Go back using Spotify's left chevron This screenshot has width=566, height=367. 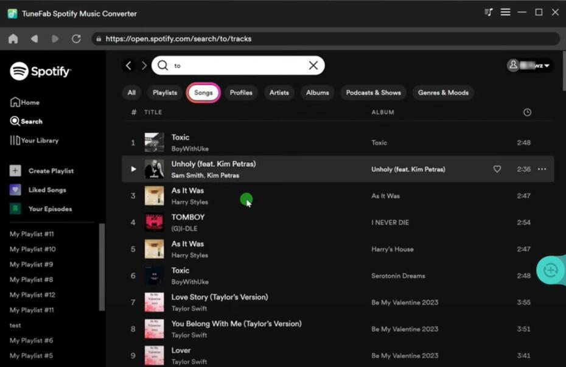(128, 65)
